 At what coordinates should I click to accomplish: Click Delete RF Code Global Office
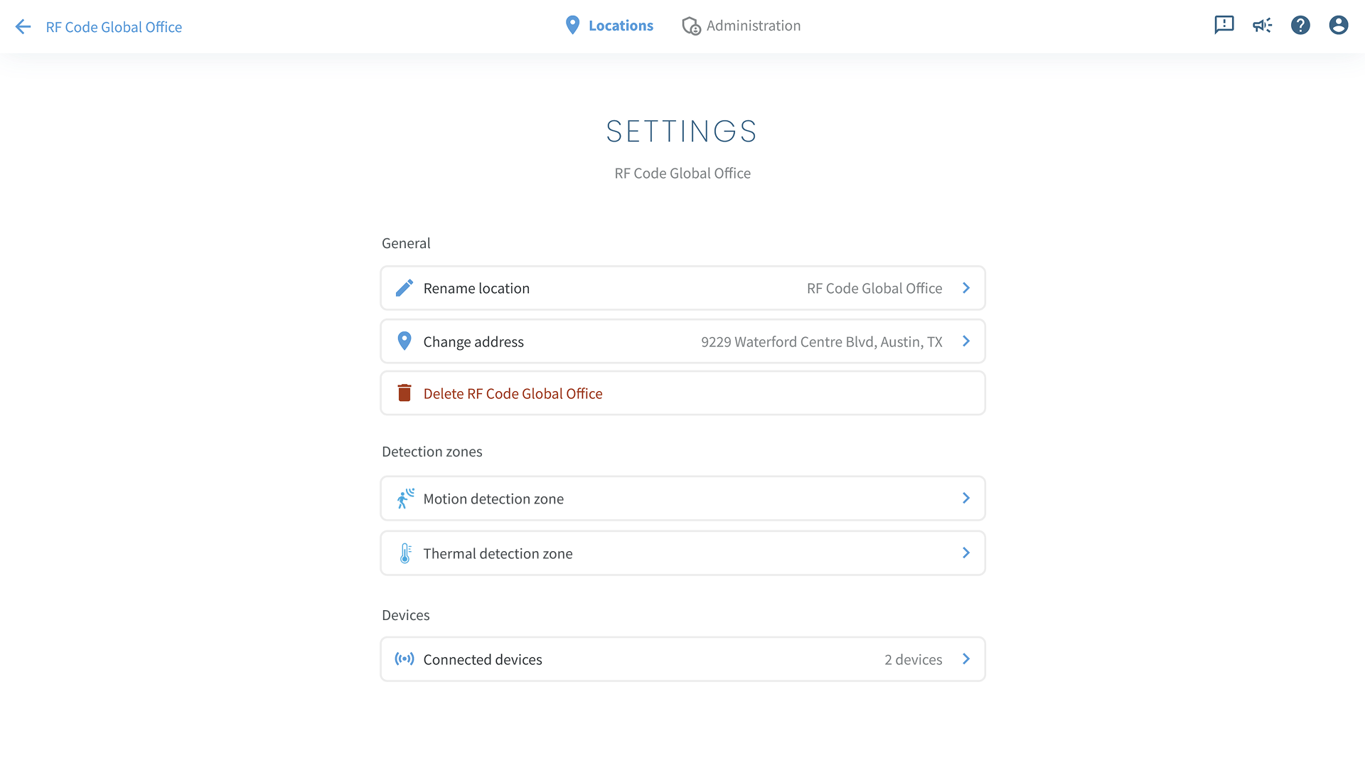pyautogui.click(x=513, y=393)
